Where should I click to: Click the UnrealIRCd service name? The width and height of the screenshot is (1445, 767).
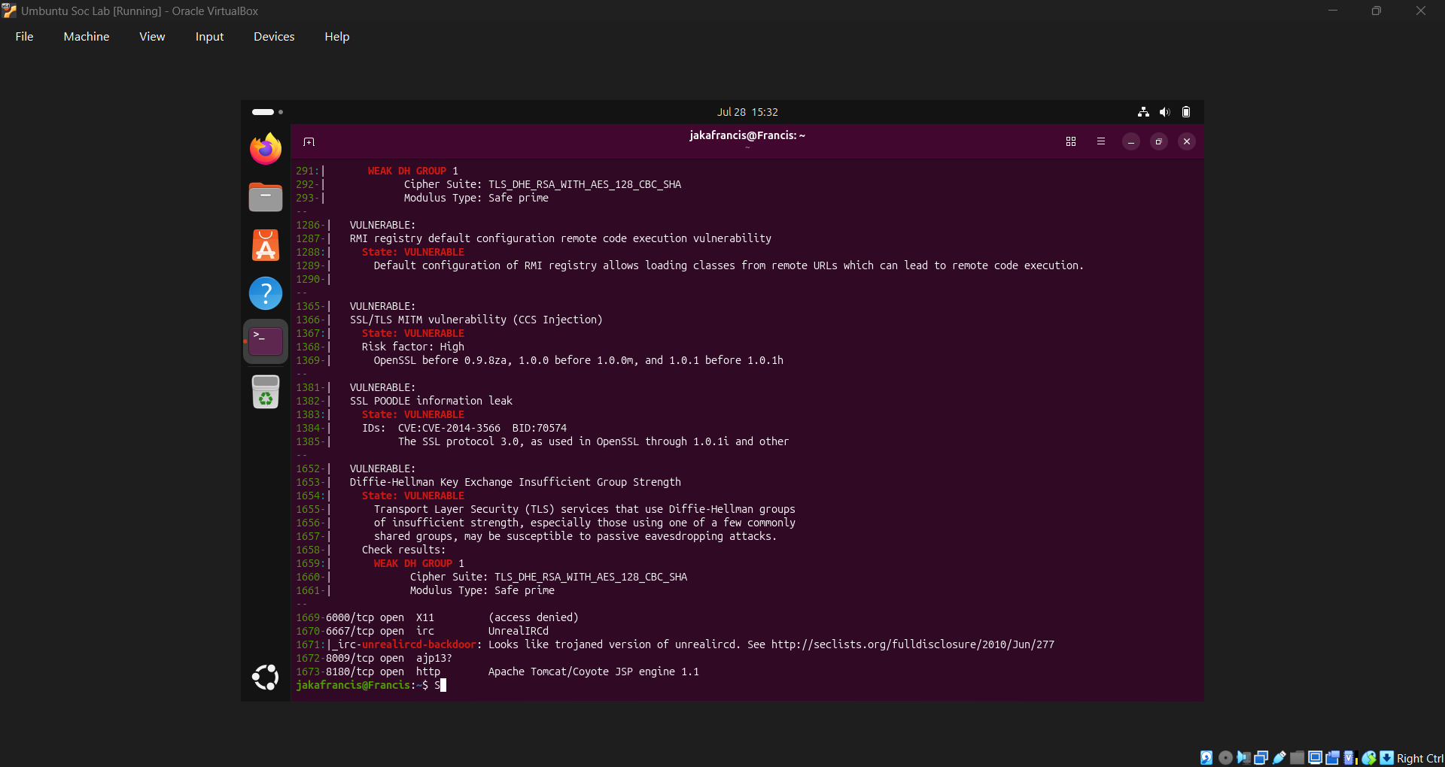pyautogui.click(x=519, y=631)
